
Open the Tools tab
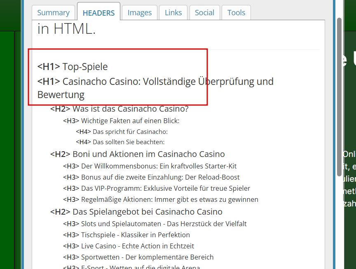tap(236, 12)
